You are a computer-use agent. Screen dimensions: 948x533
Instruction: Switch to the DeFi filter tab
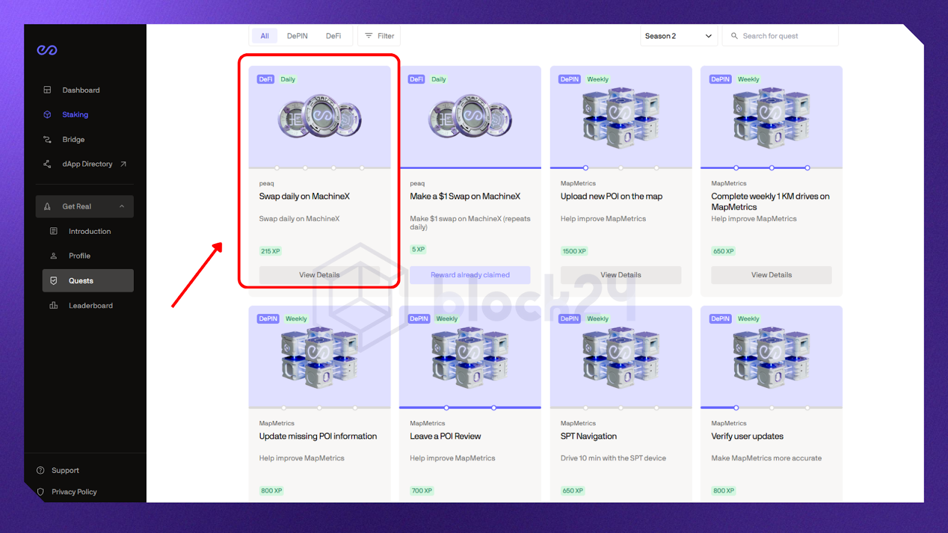(x=333, y=36)
